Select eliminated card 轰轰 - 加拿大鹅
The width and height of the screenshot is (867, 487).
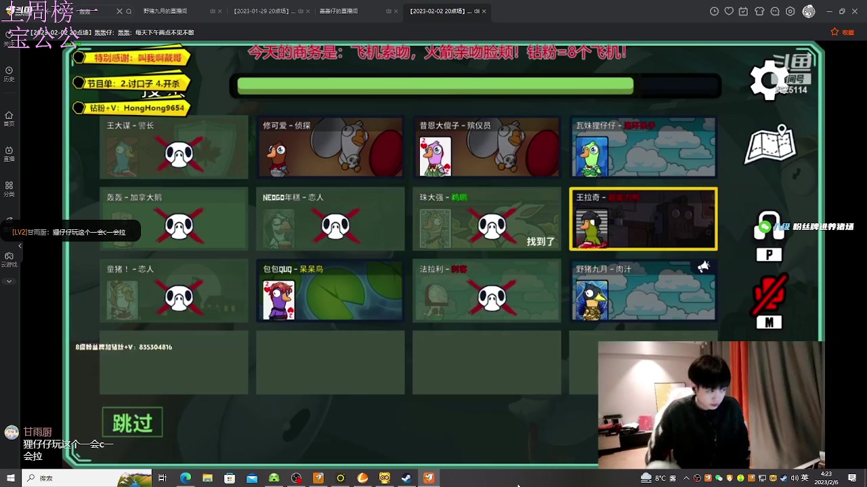coord(174,219)
